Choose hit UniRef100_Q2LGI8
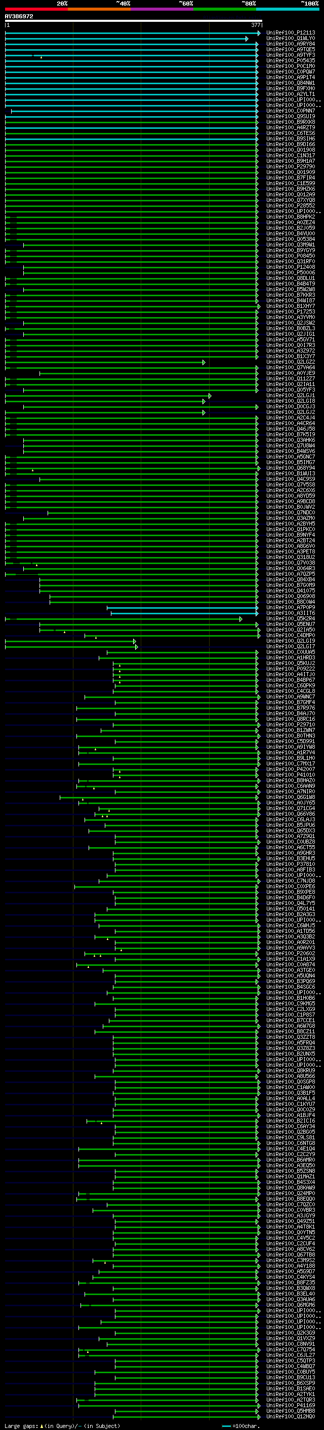 (291, 401)
